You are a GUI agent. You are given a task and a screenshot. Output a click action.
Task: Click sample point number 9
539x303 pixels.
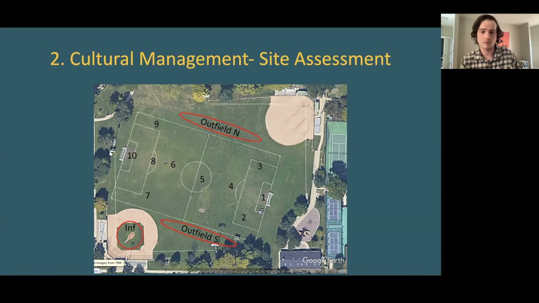156,124
